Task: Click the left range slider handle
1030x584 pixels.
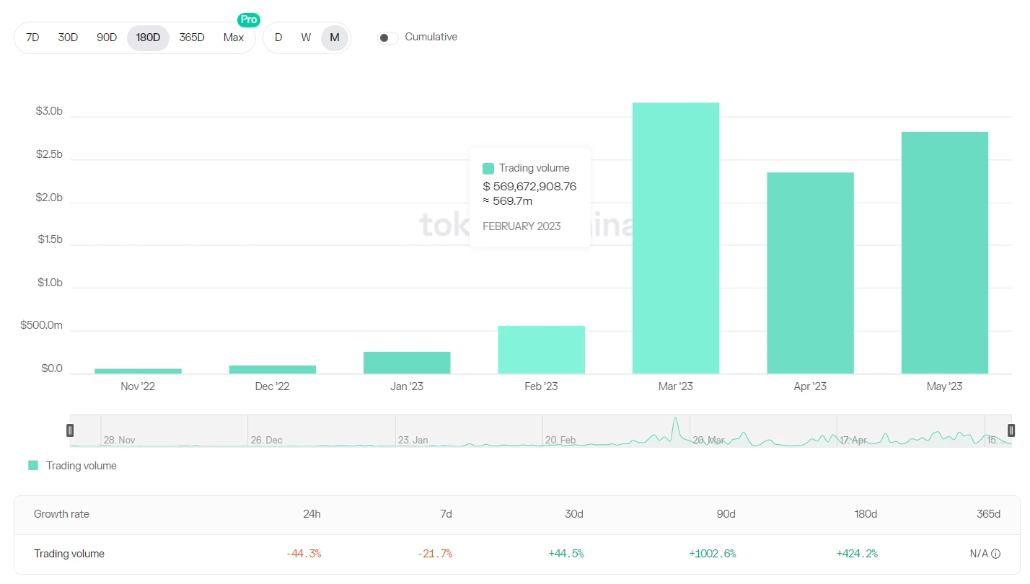Action: (x=70, y=430)
